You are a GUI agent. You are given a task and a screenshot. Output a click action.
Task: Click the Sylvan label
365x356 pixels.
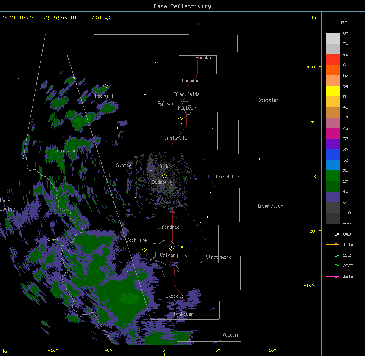tap(165, 104)
